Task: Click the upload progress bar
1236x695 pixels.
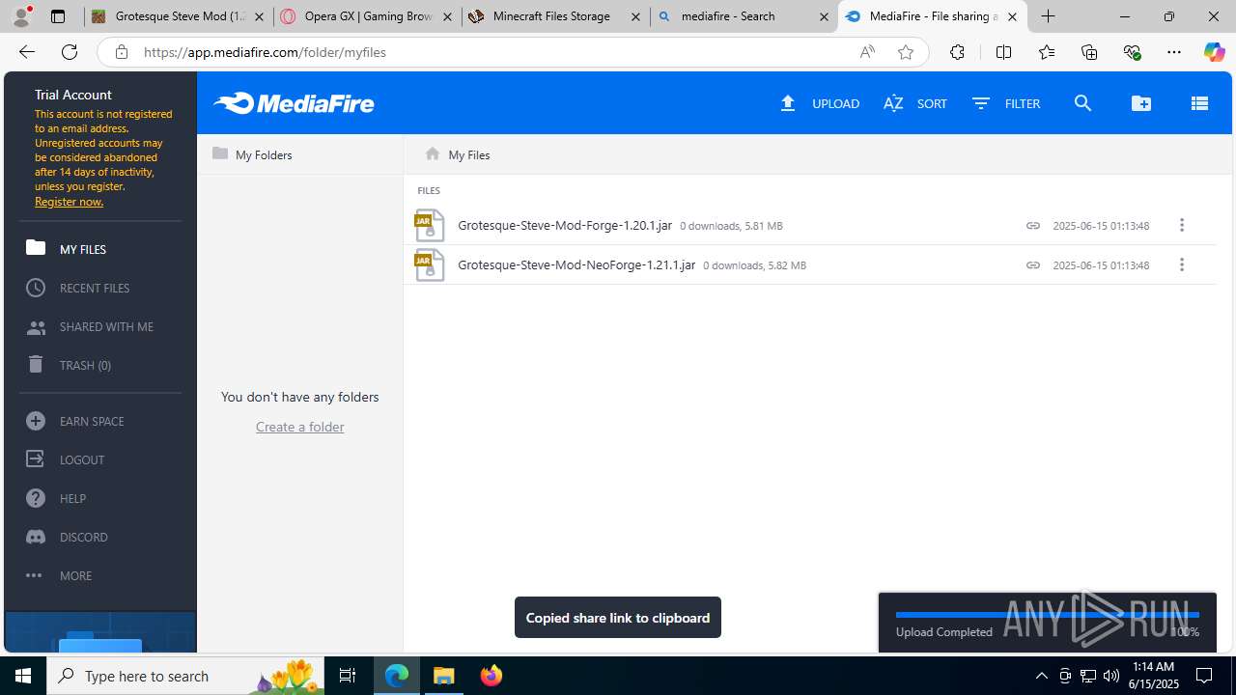Action: point(1047,614)
